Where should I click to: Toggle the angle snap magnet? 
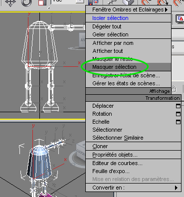pyautogui.click(x=162, y=2)
